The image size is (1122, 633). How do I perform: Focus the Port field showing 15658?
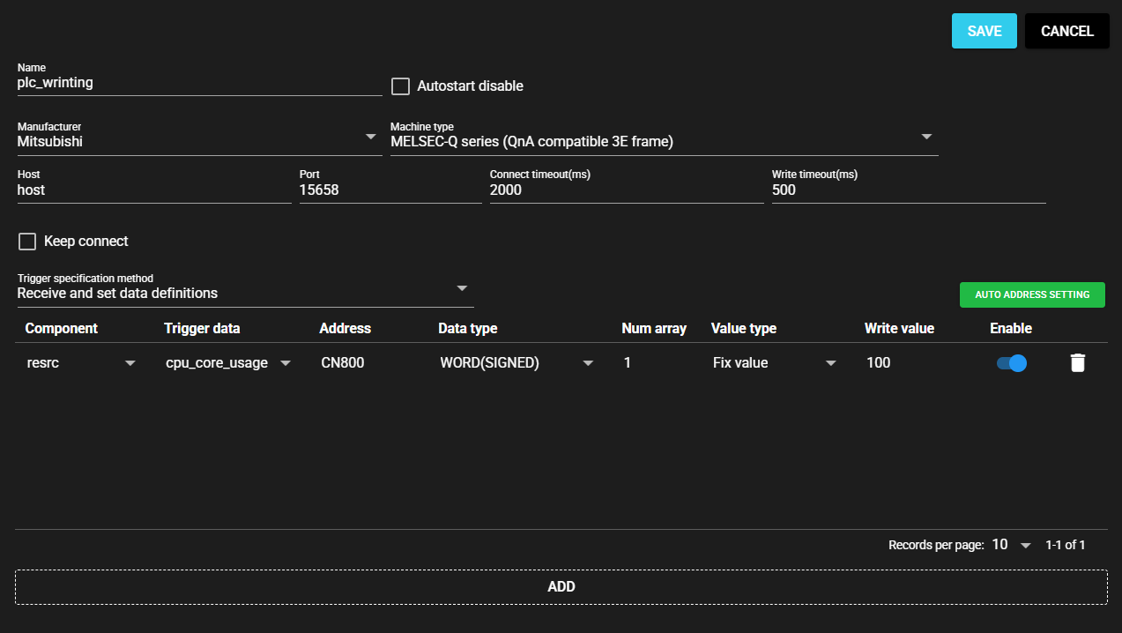click(390, 190)
